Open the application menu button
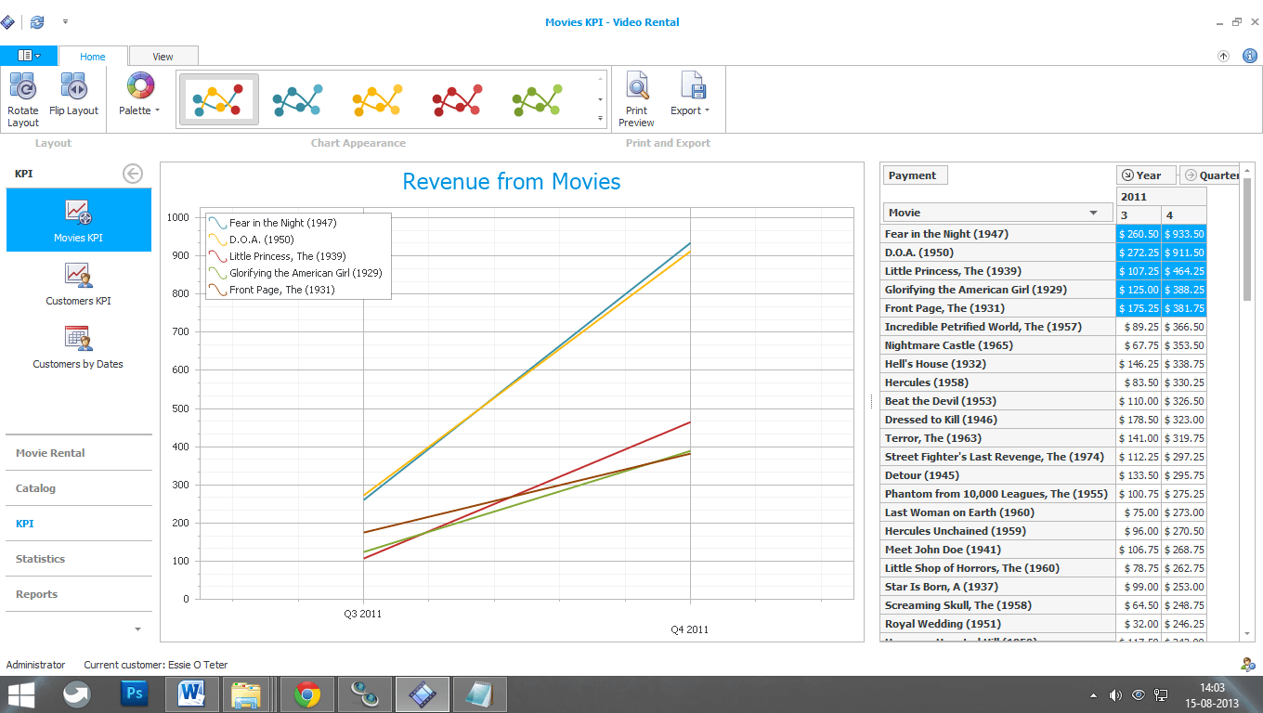1263x713 pixels. 29,56
